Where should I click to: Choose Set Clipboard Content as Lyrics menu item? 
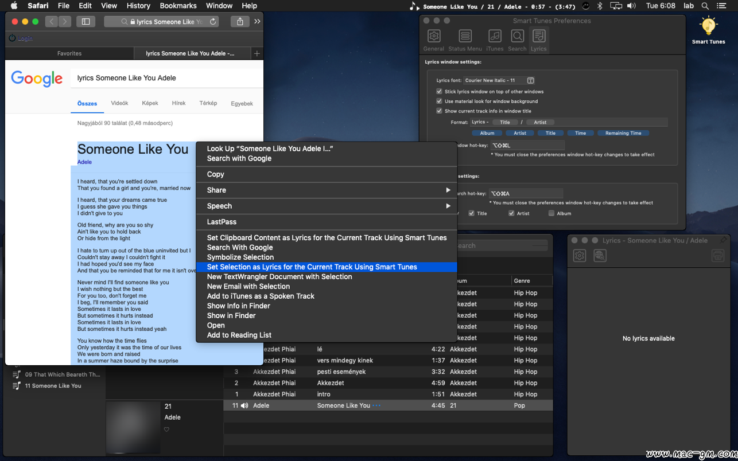point(327,237)
